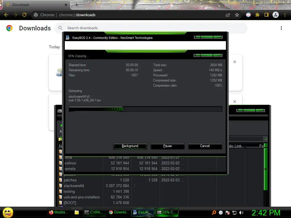Click the Background button in the copy dialog
Screen dimensions: 291x218
pyautogui.click(x=130, y=146)
